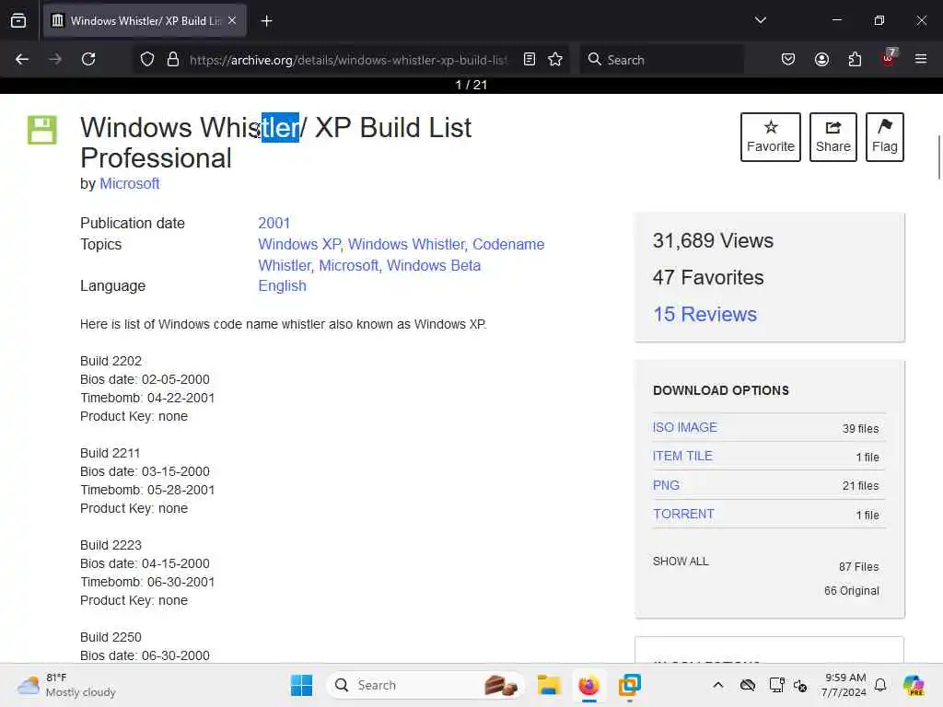Viewport: 943px width, 707px height.
Task: Click the browser Search box
Action: click(661, 60)
